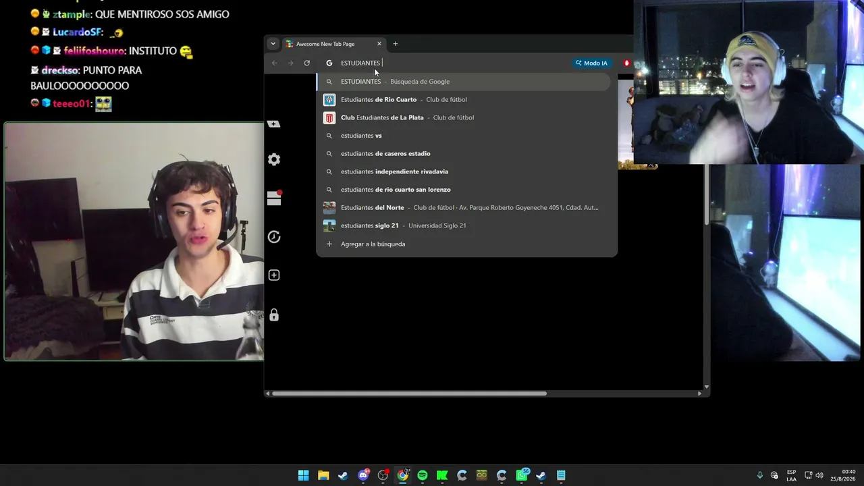Go forward in the browser
The image size is (864, 486).
(290, 63)
